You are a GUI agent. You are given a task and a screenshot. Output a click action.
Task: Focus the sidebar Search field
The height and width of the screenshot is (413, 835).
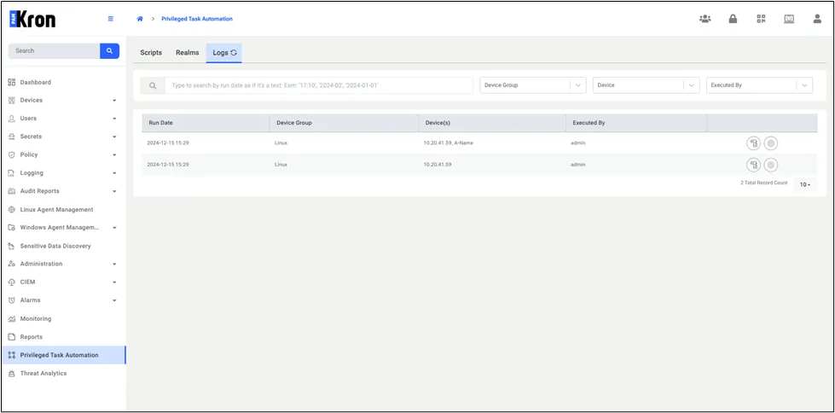pyautogui.click(x=54, y=50)
